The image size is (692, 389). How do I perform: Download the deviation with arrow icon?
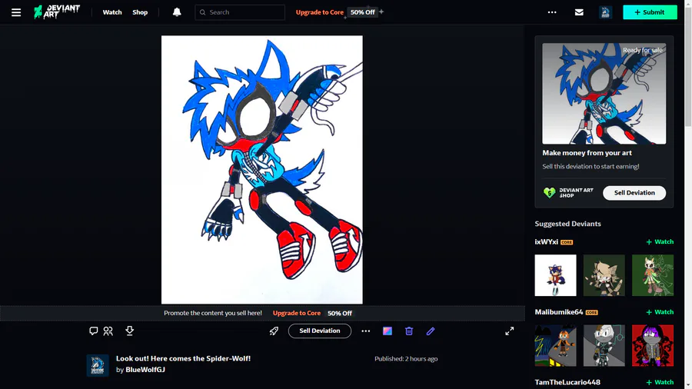130,331
